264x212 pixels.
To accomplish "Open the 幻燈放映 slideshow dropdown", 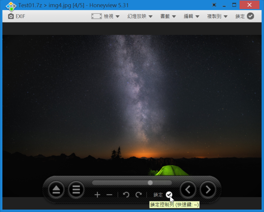I will pyautogui.click(x=140, y=17).
